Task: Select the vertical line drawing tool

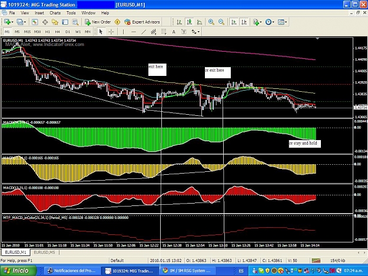Action: 123,32
